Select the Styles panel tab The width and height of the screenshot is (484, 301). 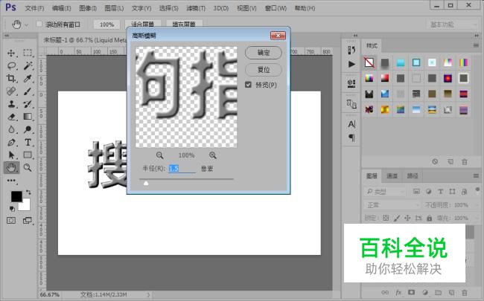click(372, 45)
